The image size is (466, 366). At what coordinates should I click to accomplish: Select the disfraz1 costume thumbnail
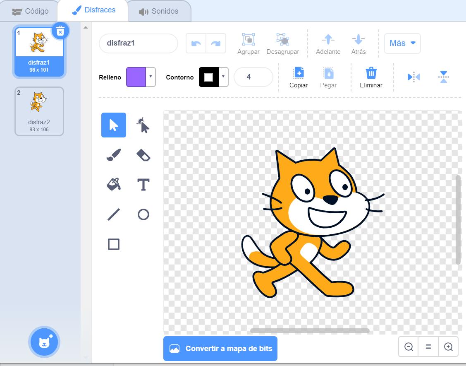click(39, 51)
